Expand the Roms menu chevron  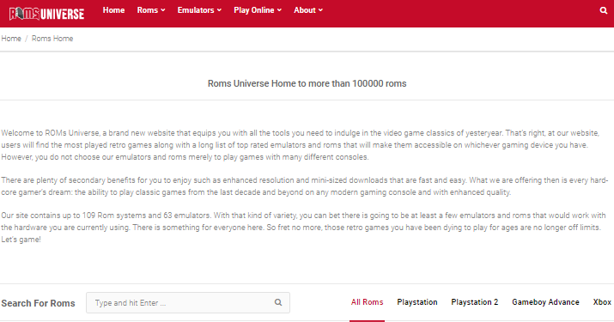[163, 10]
